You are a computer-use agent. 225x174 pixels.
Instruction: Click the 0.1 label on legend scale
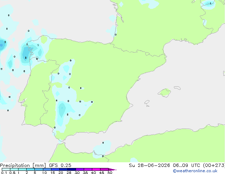pos(4,173)
